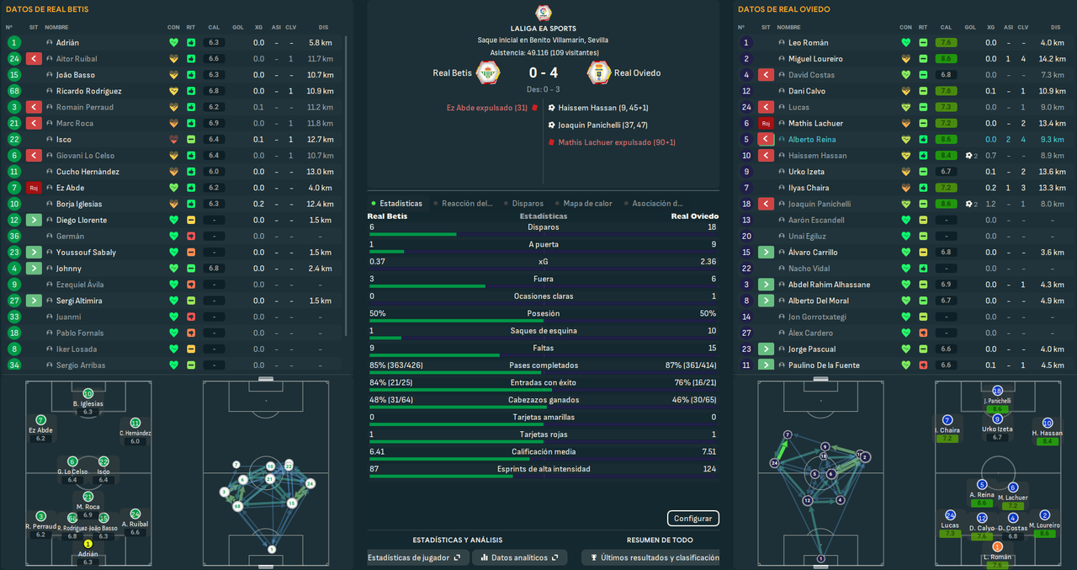
Task: Open Datos analíticos
Action: point(519,557)
